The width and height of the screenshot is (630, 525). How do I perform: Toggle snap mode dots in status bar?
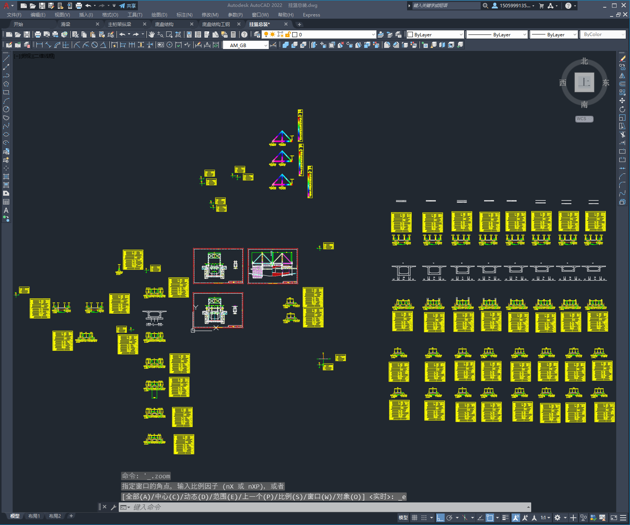coord(424,518)
